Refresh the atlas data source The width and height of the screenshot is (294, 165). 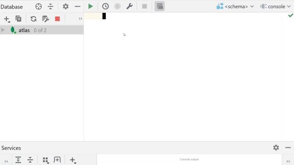(34, 19)
